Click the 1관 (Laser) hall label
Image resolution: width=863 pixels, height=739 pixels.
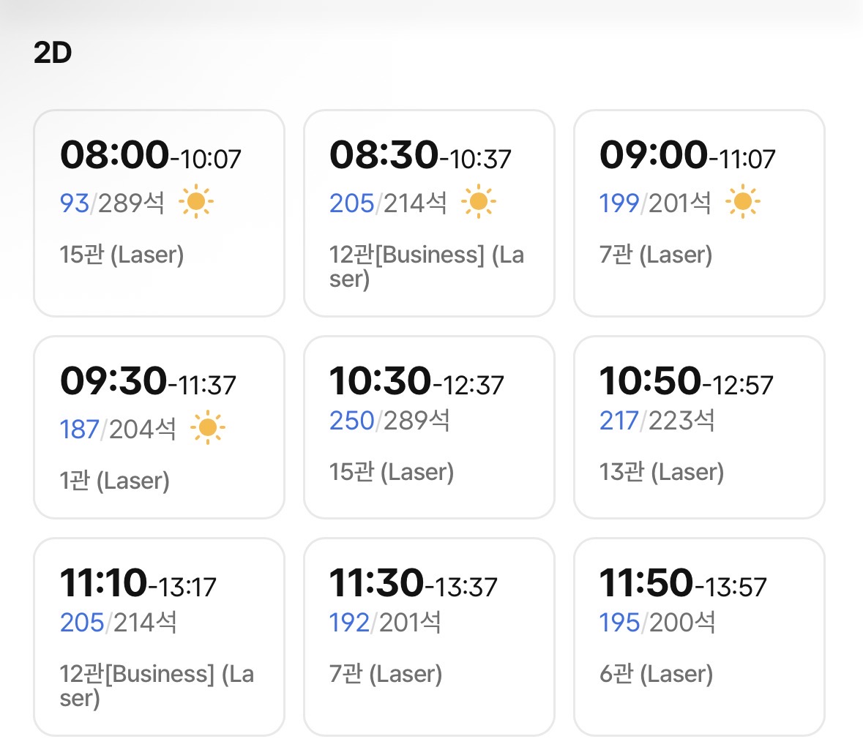click(x=115, y=481)
